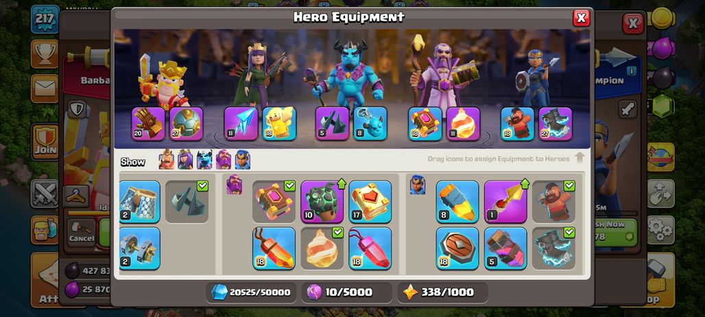This screenshot has height=317, width=705.
Task: Choose the Lavaloon Puppet equipment, level 10
Action: tap(322, 202)
